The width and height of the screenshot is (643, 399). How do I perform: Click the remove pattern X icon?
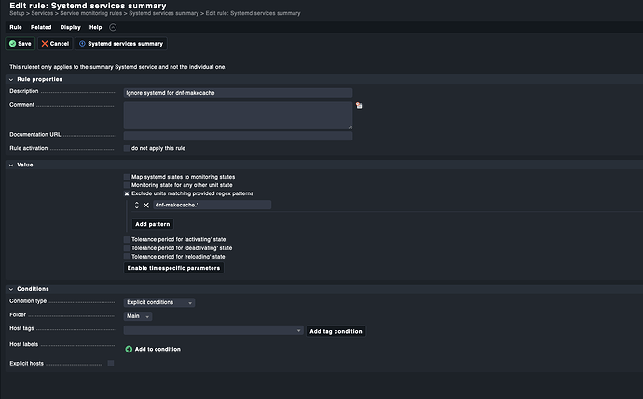tap(145, 205)
